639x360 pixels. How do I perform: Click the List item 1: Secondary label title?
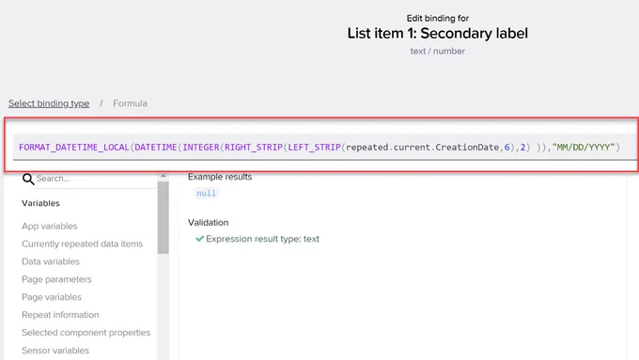(x=437, y=34)
